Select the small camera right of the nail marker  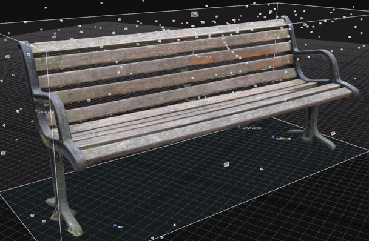174,225
